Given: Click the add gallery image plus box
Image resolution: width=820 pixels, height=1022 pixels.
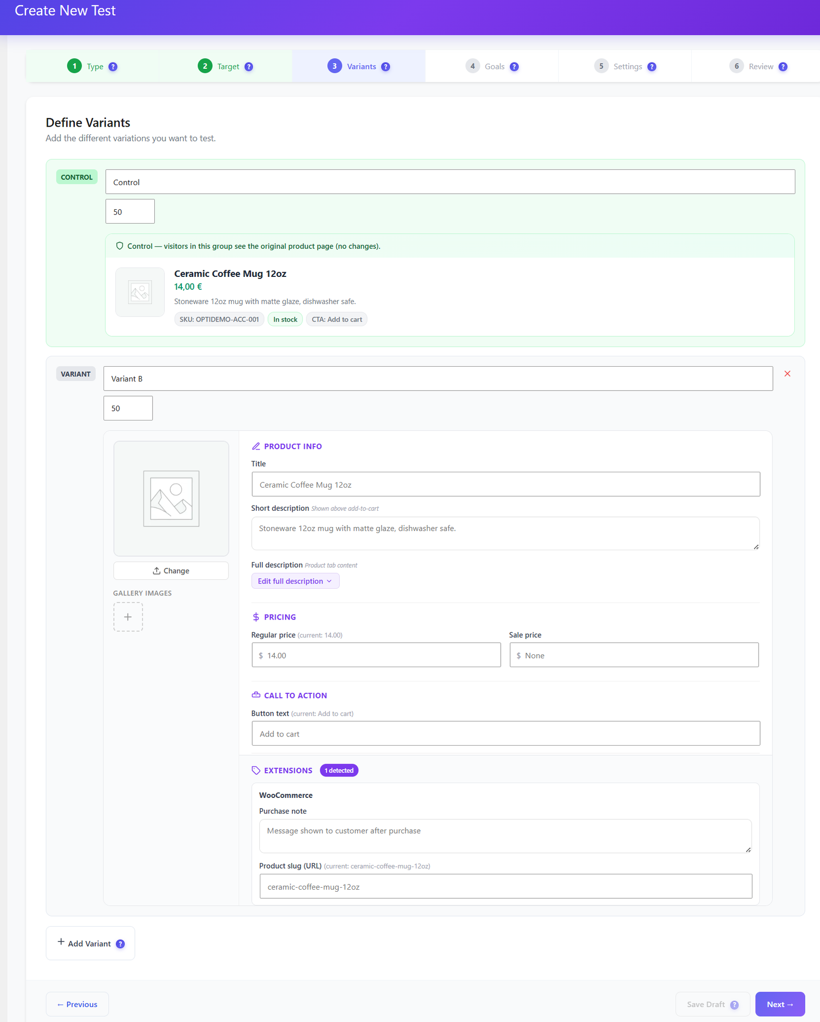Looking at the screenshot, I should click(128, 617).
